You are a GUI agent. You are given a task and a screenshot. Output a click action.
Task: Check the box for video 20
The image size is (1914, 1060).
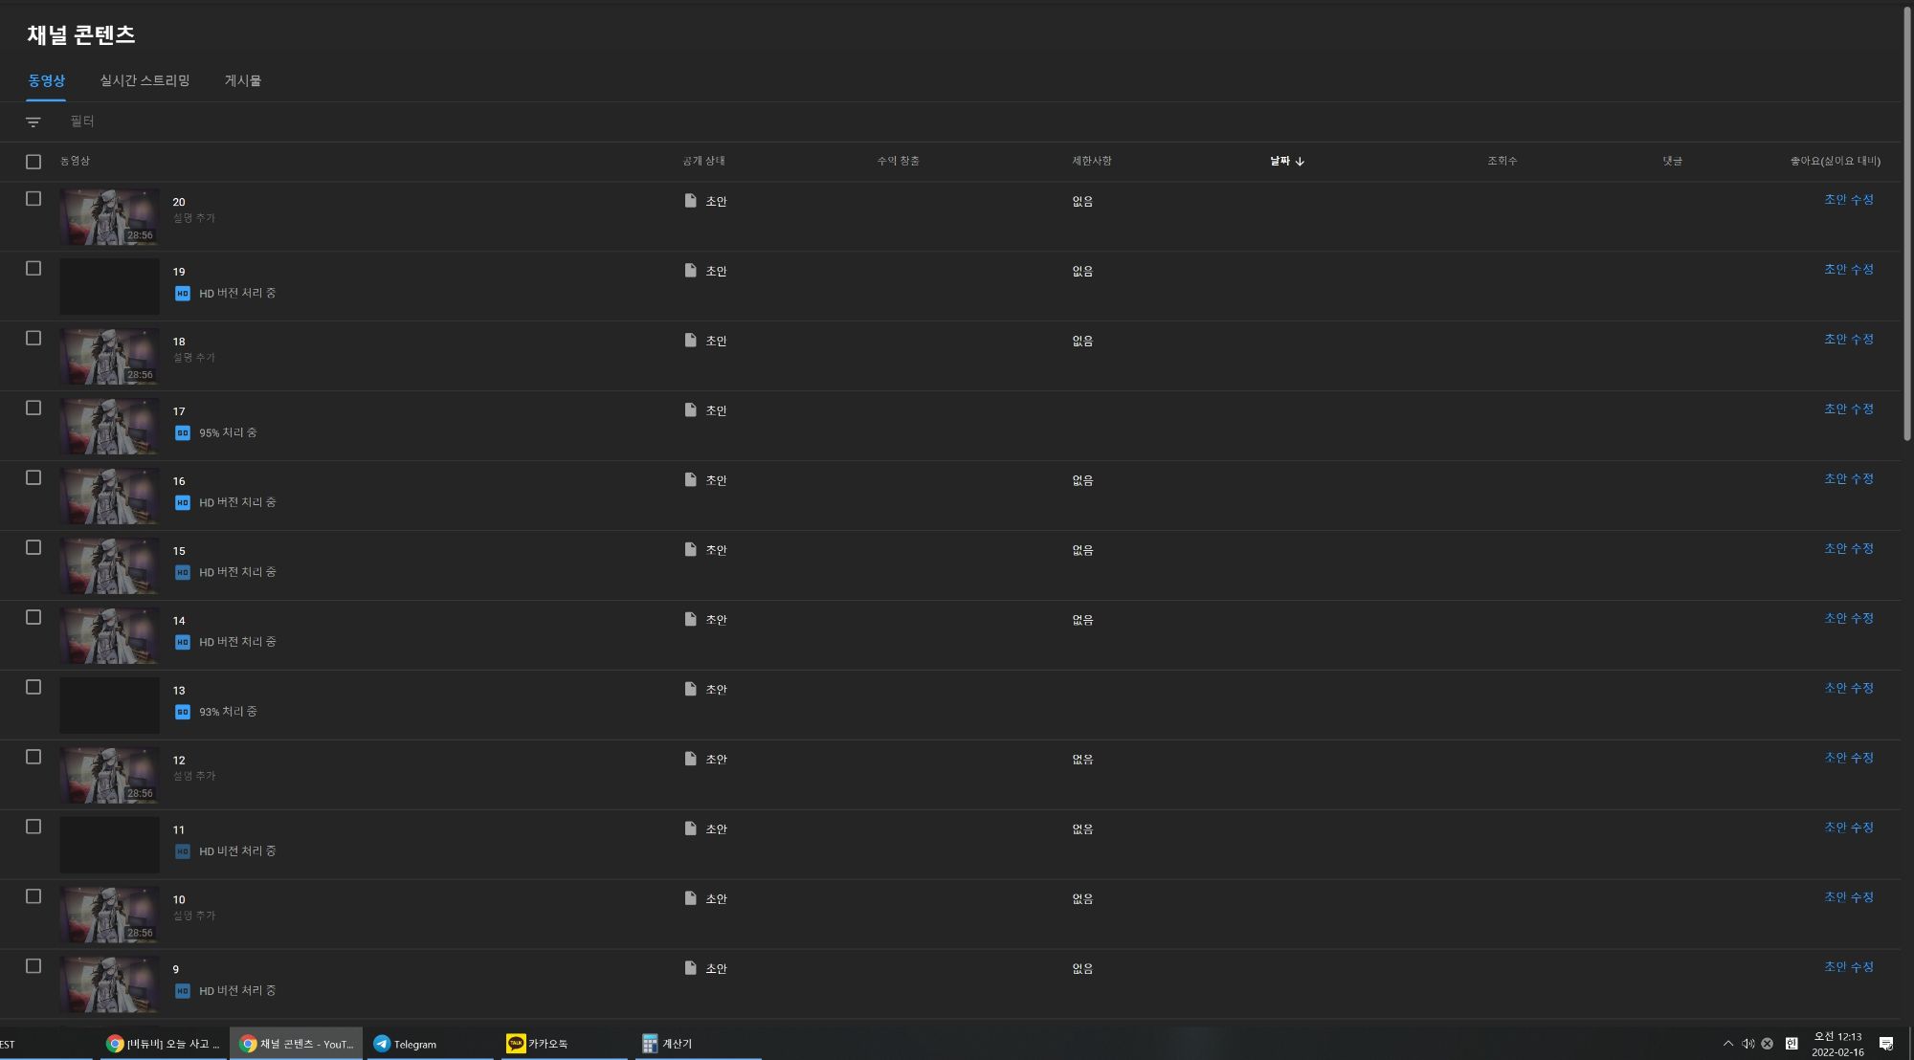(x=33, y=199)
